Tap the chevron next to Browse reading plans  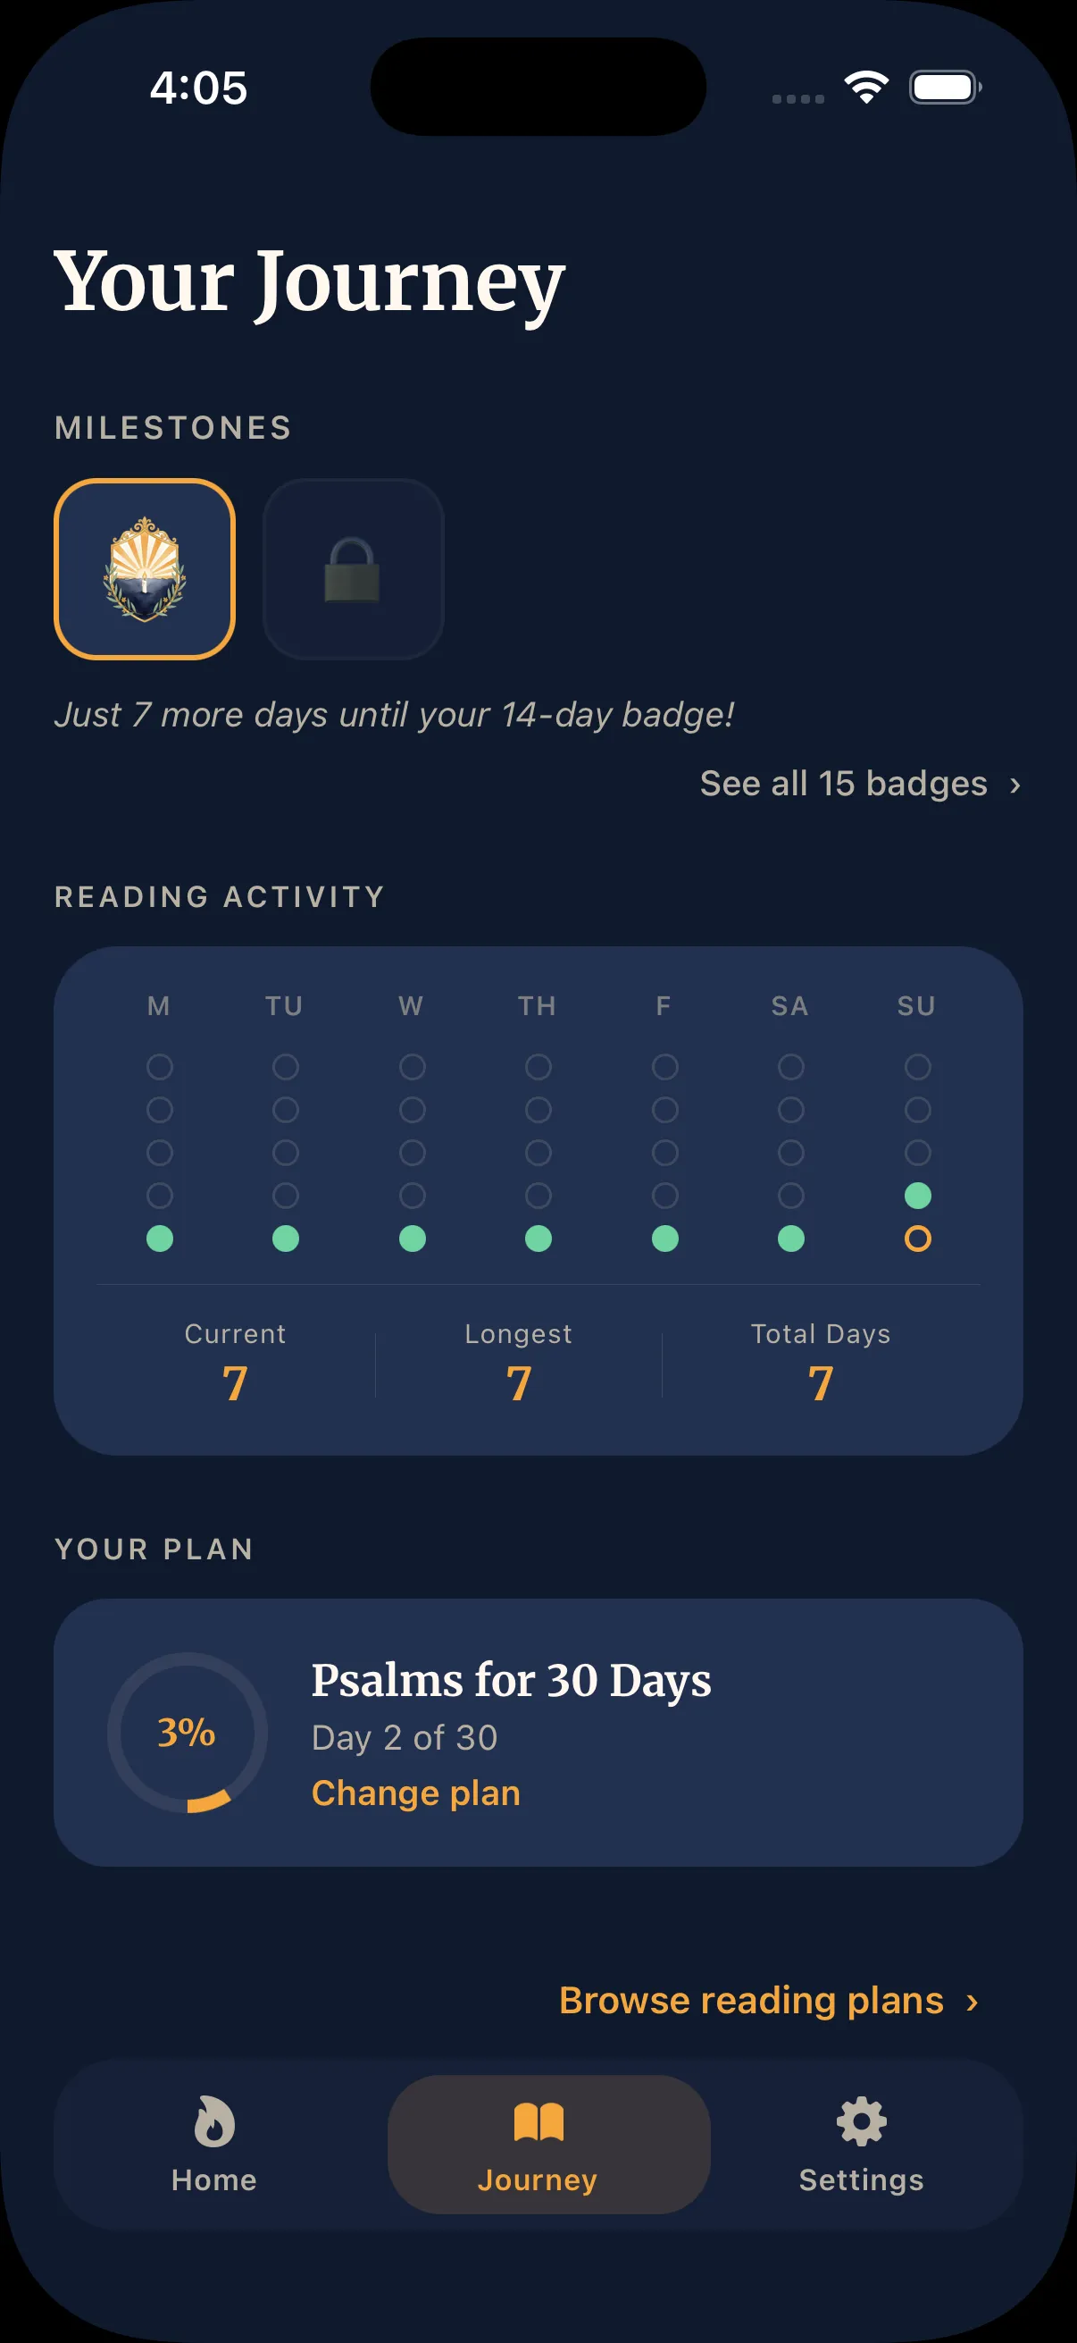[x=972, y=2002]
